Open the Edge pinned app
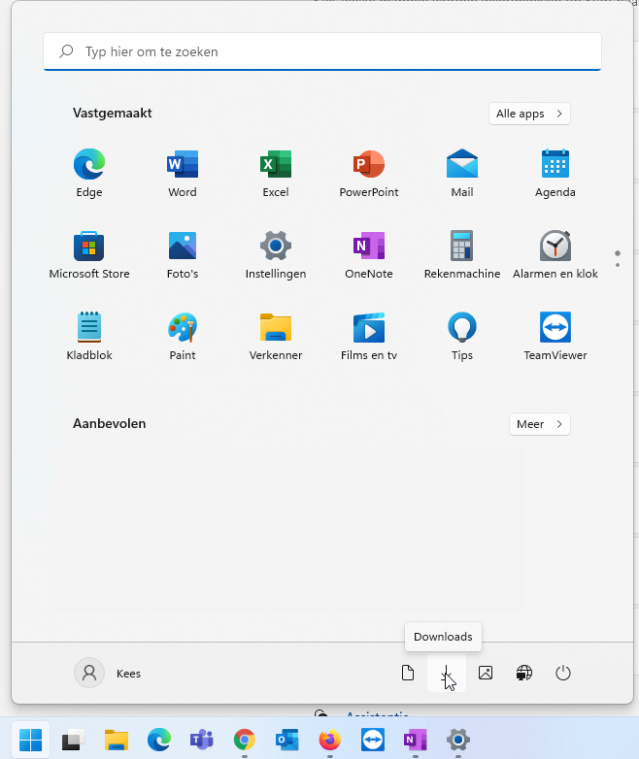This screenshot has width=639, height=759. click(89, 173)
